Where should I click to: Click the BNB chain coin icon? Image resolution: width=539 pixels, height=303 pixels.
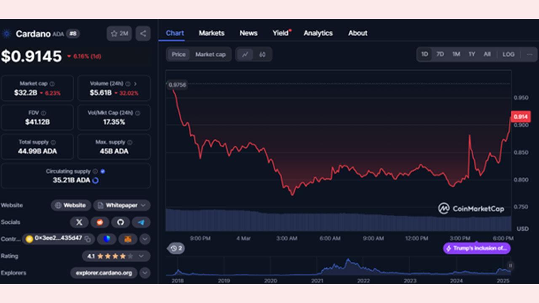[x=29, y=239]
